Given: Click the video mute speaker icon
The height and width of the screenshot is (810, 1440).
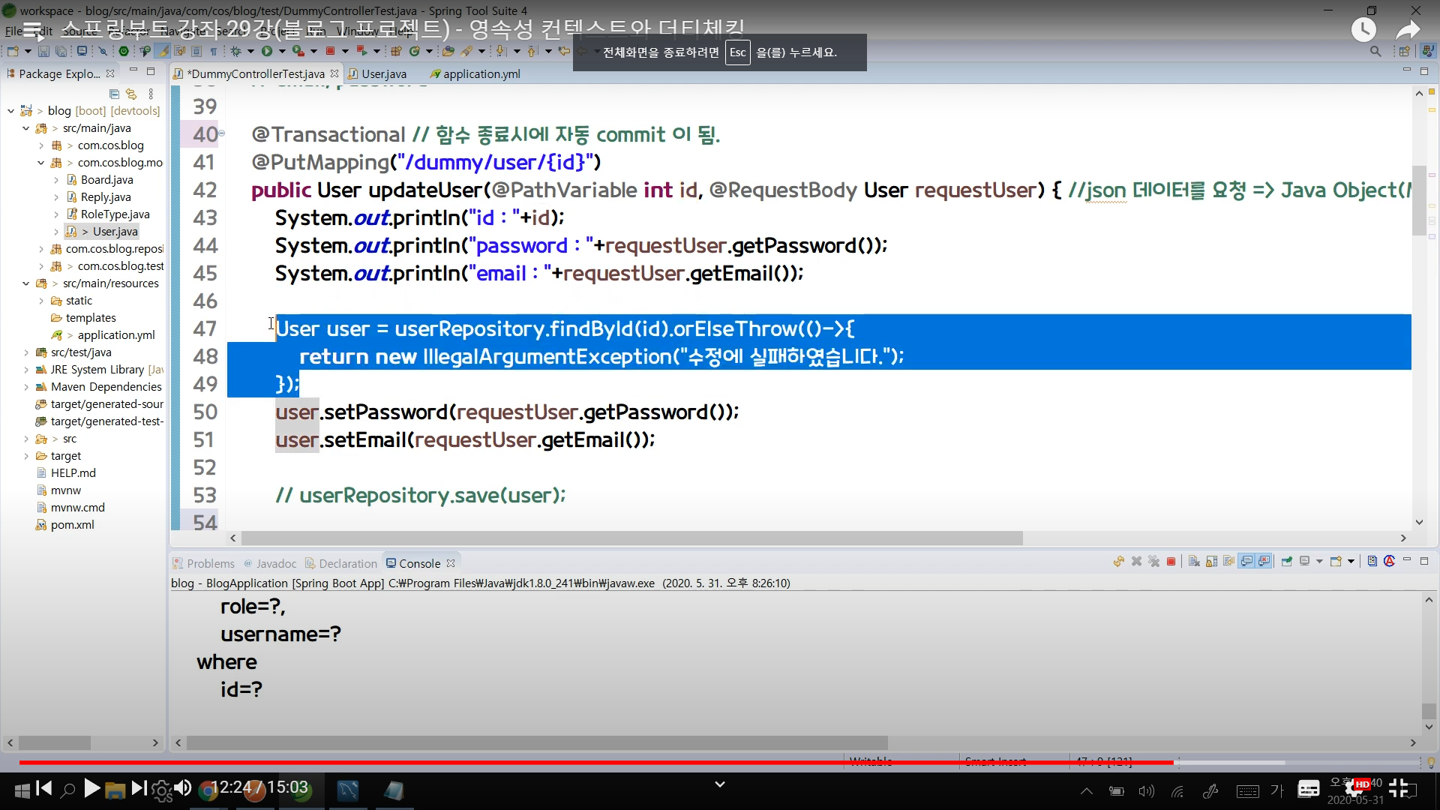Looking at the screenshot, I should click(x=182, y=788).
